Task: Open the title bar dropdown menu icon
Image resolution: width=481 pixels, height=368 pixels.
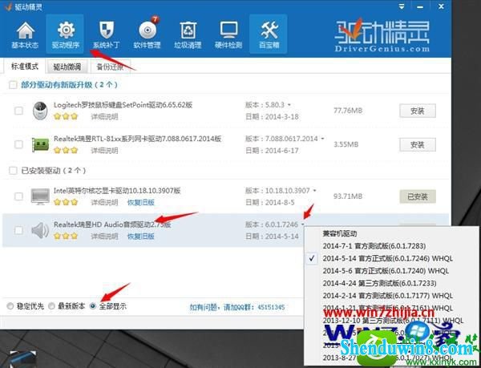Action: click(402, 6)
